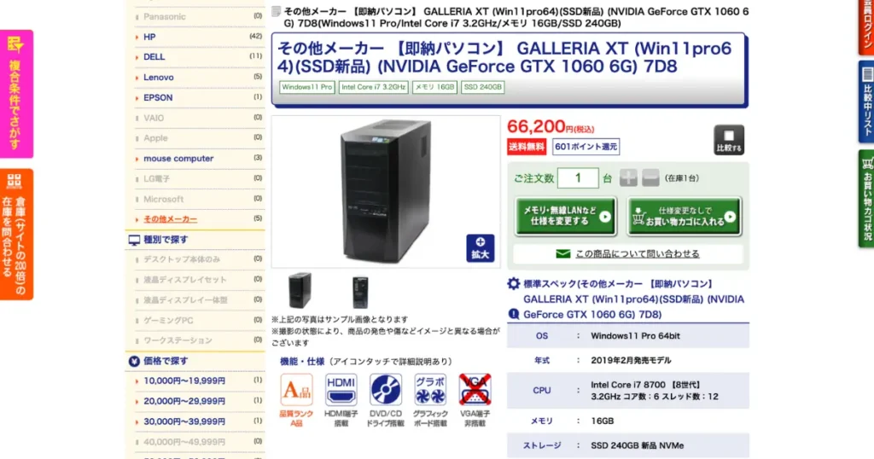Click the Intel Core i7 3.2GHz spec tag
The width and height of the screenshot is (874, 459).
pos(374,88)
